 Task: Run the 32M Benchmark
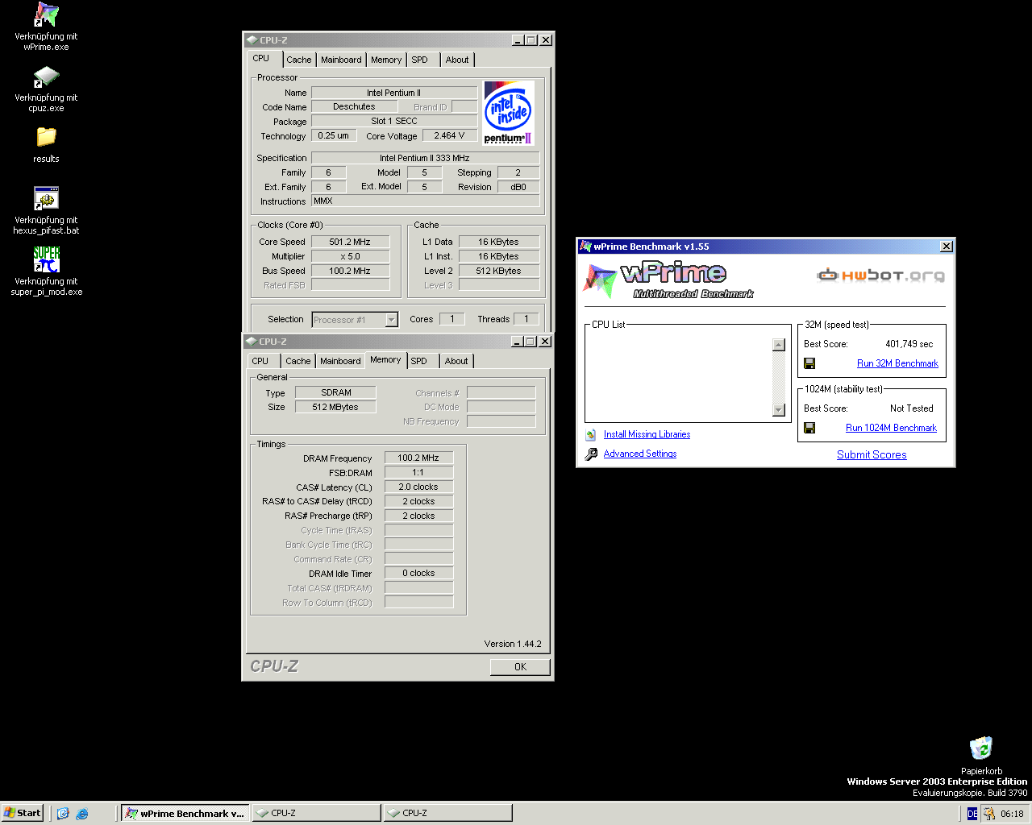pos(897,363)
